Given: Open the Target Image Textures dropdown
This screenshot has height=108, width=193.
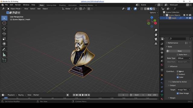Looking at the screenshot, I should pyautogui.click(x=184, y=90).
